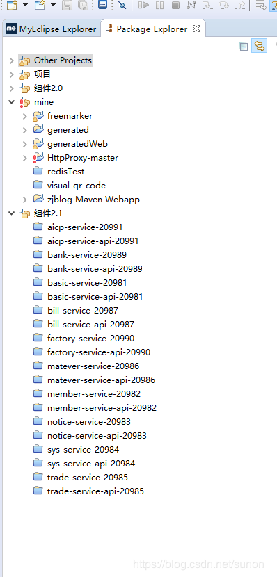Select trade-service-api-20985
The height and width of the screenshot is (577, 277).
[x=95, y=491]
